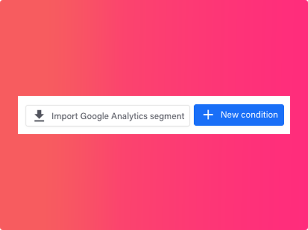
Task: Click the word 'condition' on the blue button
Action: [260, 115]
